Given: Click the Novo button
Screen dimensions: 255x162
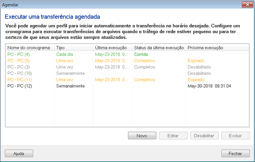Looking at the screenshot, I should 142,136.
